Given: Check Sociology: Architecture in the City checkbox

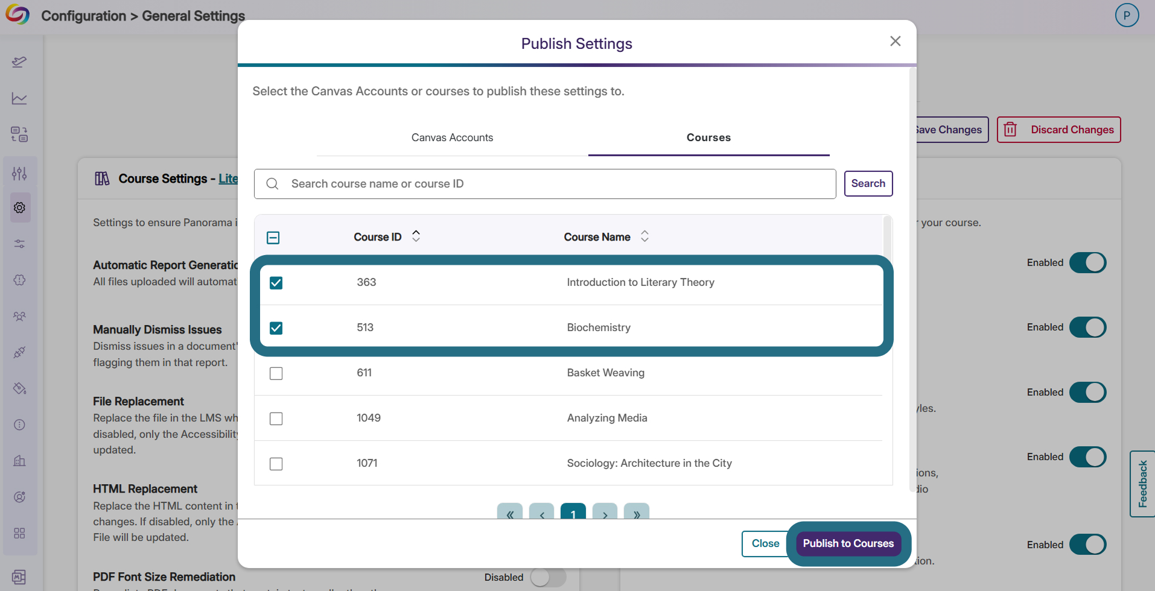Looking at the screenshot, I should point(276,464).
